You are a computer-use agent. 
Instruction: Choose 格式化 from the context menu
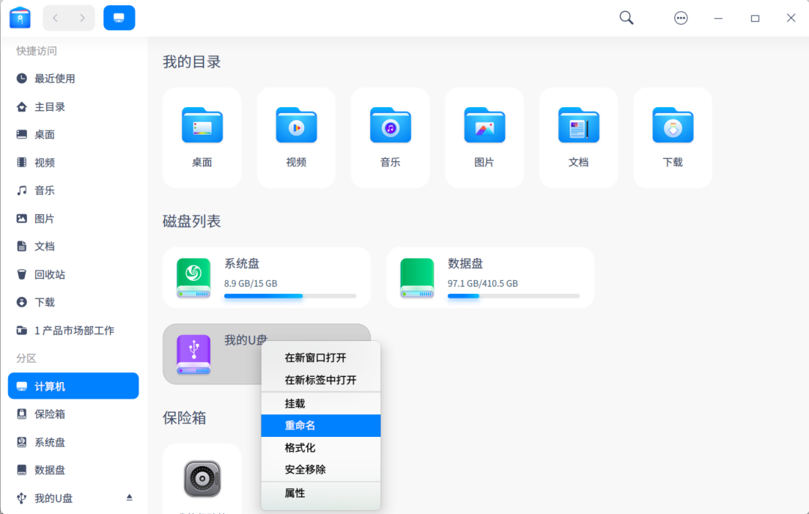(x=321, y=448)
